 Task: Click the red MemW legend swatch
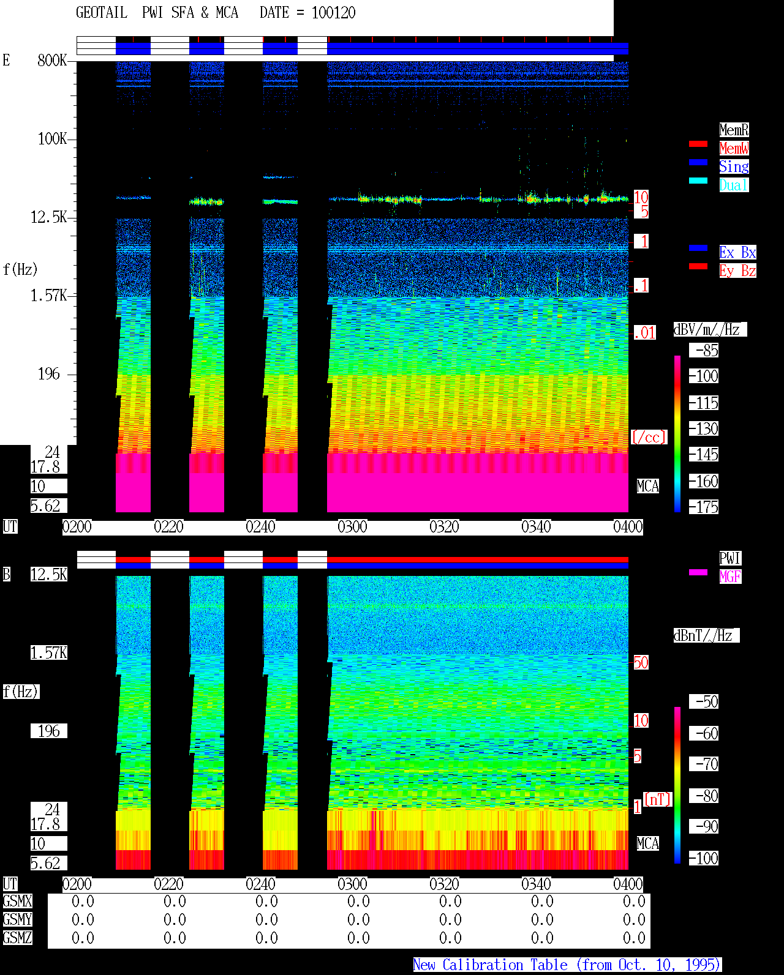pyautogui.click(x=698, y=144)
